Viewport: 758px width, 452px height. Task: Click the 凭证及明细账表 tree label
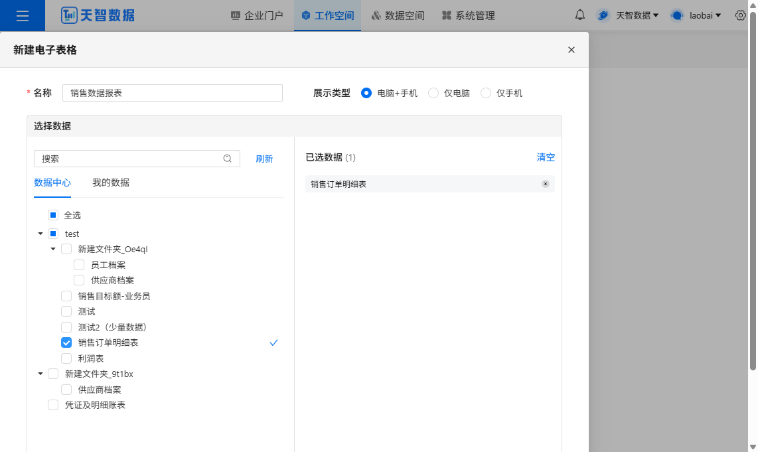(x=95, y=405)
